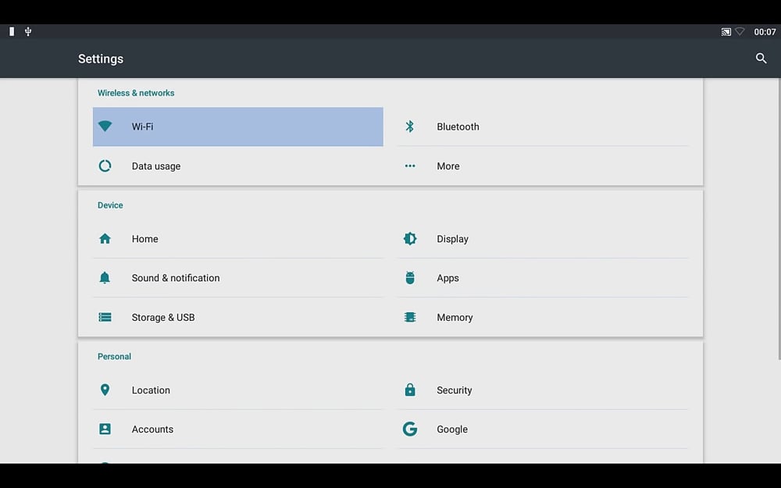Open the Google label
Viewport: 781px width, 488px height.
(x=452, y=429)
